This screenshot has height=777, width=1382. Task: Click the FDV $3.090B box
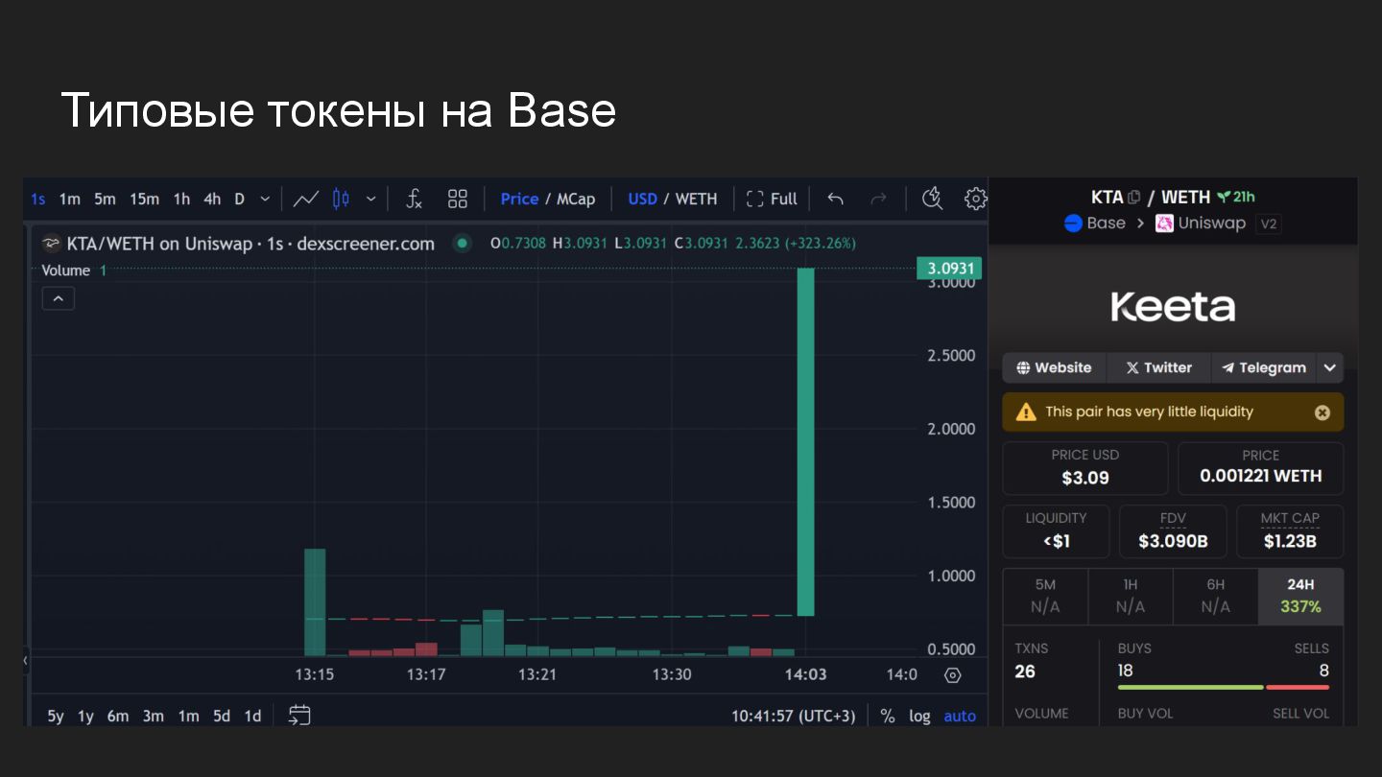coord(1173,531)
